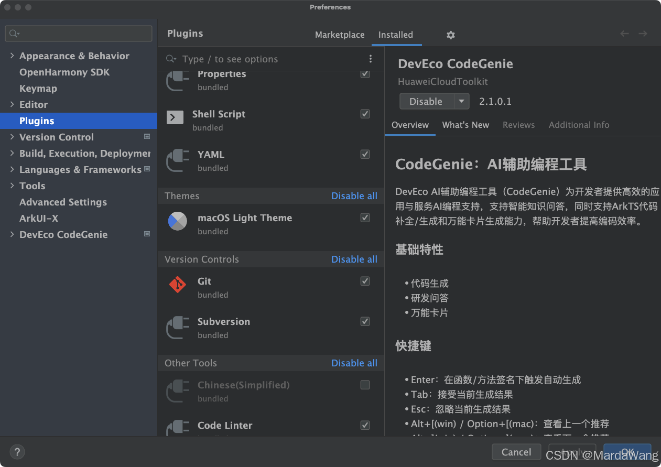Select Advanced Settings item
Image resolution: width=661 pixels, height=467 pixels.
coord(63,202)
